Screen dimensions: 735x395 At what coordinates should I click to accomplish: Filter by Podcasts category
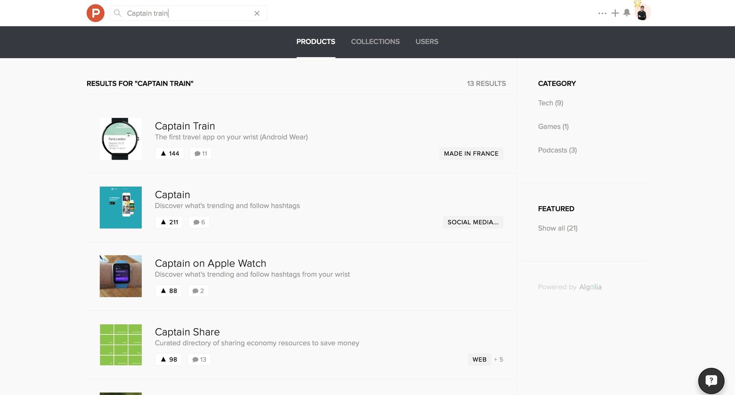pos(558,150)
